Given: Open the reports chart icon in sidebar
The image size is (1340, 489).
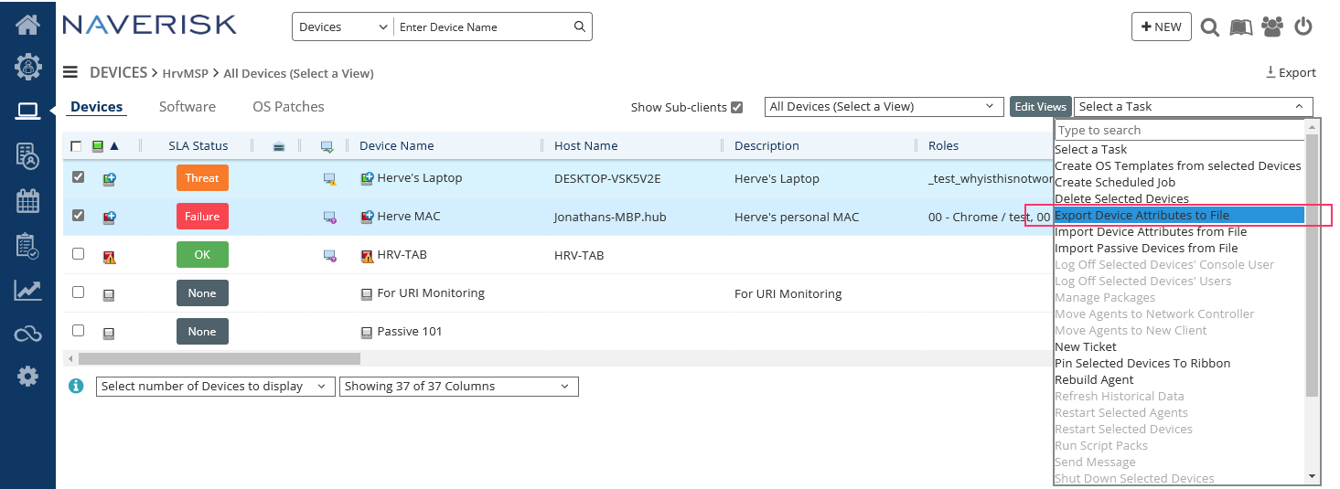Looking at the screenshot, I should click(x=27, y=290).
